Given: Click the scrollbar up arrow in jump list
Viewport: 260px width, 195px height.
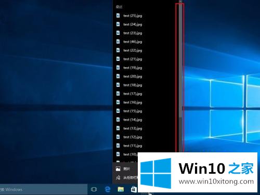Looking at the screenshot, I should pos(180,2).
